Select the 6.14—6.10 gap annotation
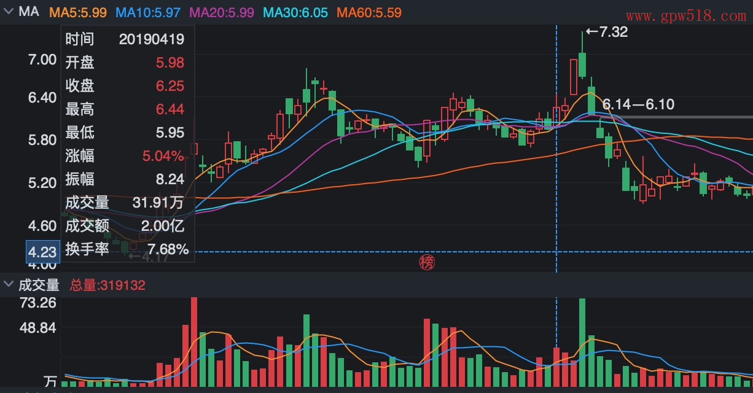Image resolution: width=753 pixels, height=393 pixels. point(638,105)
